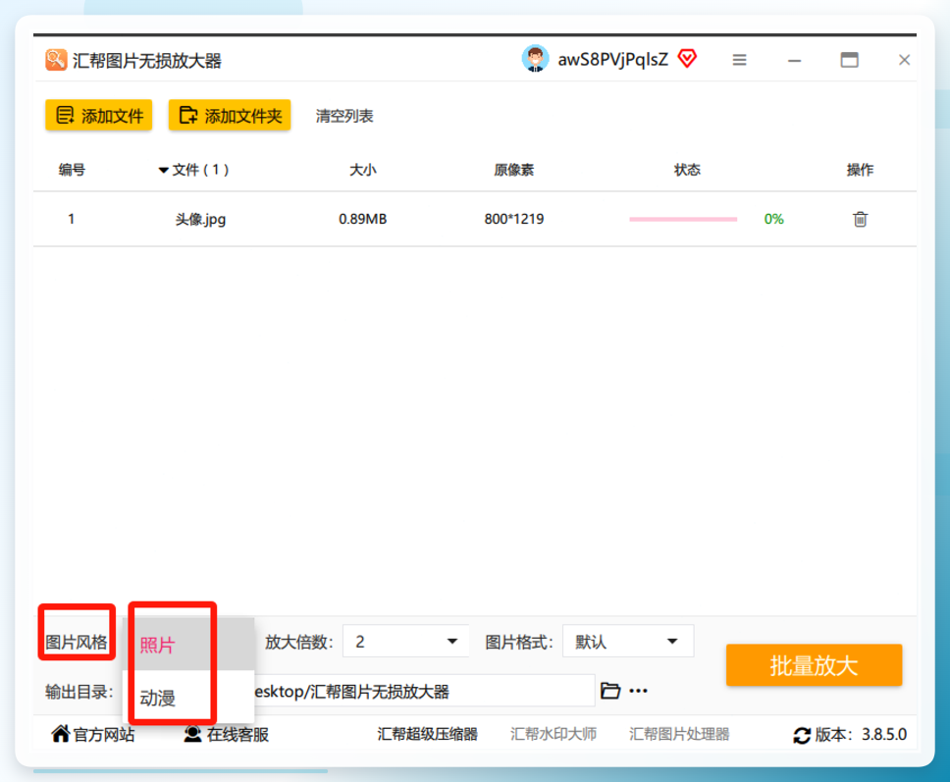This screenshot has width=950, height=782.
Task: Delete 头像.jpg with trash icon
Action: point(860,219)
